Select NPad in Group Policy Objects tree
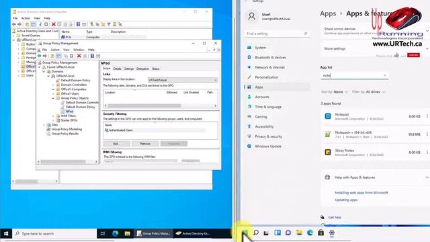 (x=69, y=112)
